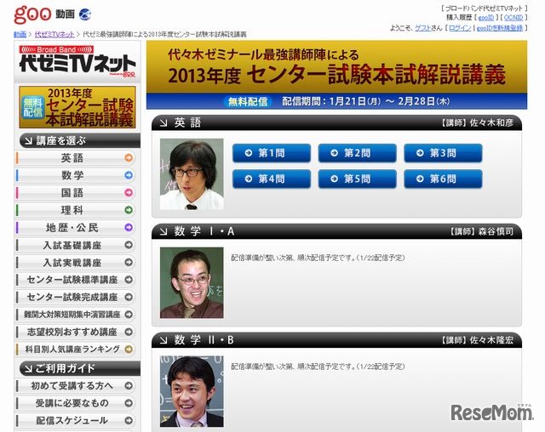Play English 第6問 lecture
This screenshot has width=545, height=432.
pyautogui.click(x=443, y=179)
